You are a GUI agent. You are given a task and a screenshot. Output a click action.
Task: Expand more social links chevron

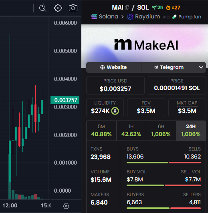[201, 67]
